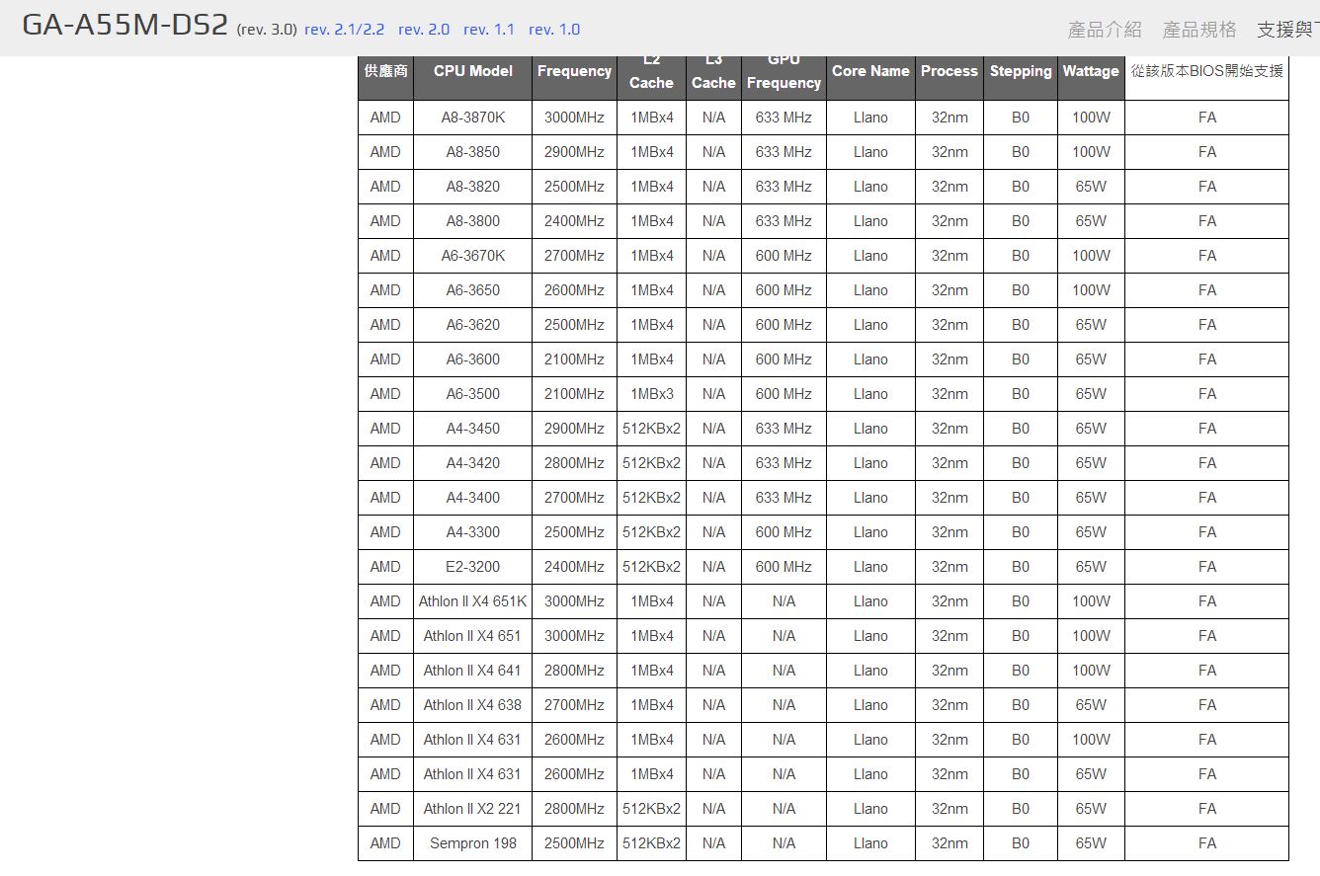Select the A8-3820 cell
The image size is (1320, 876).
pos(473,187)
